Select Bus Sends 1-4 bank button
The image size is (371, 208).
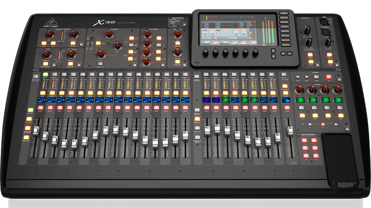159,39
